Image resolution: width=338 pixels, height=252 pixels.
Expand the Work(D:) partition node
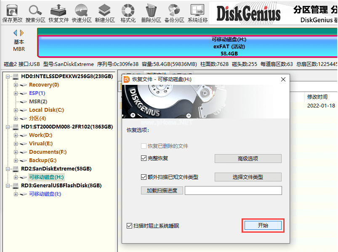point(16,135)
